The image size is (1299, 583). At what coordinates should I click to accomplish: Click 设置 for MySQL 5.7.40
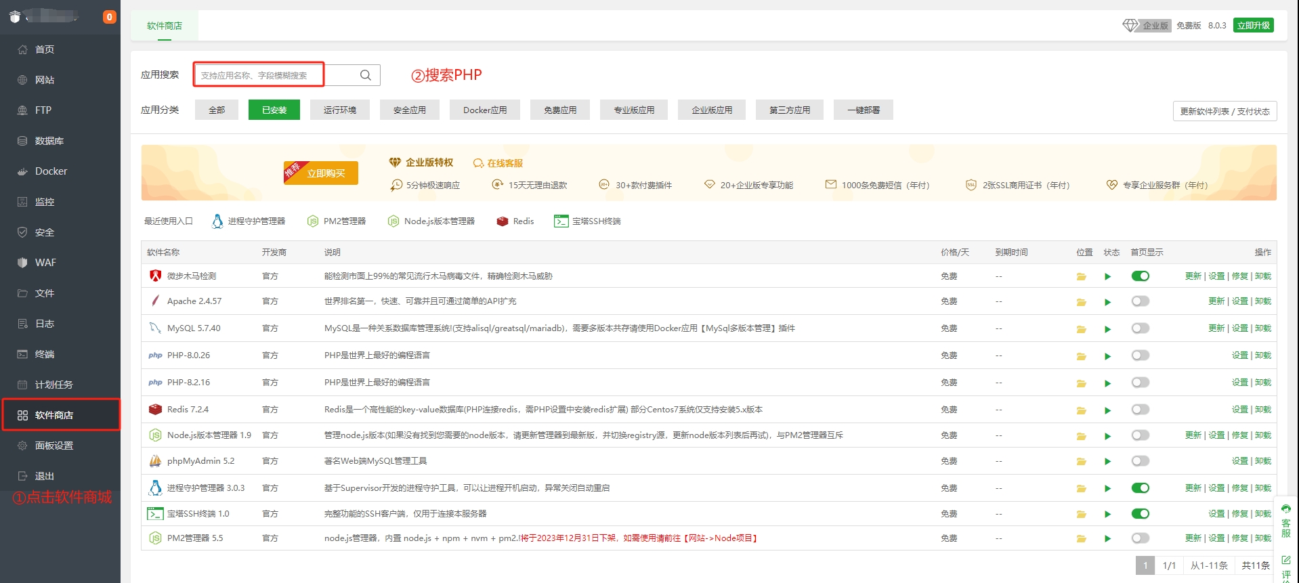point(1240,328)
